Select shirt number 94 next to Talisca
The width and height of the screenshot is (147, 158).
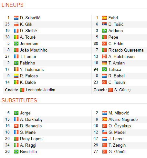pos(96,69)
